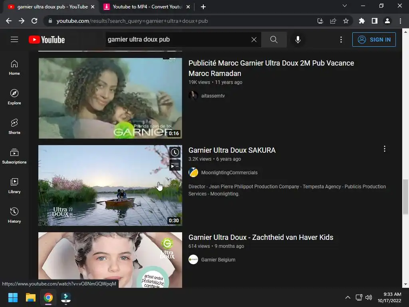The width and height of the screenshot is (409, 307).
Task: Bookmark this page with the star
Action: click(346, 21)
